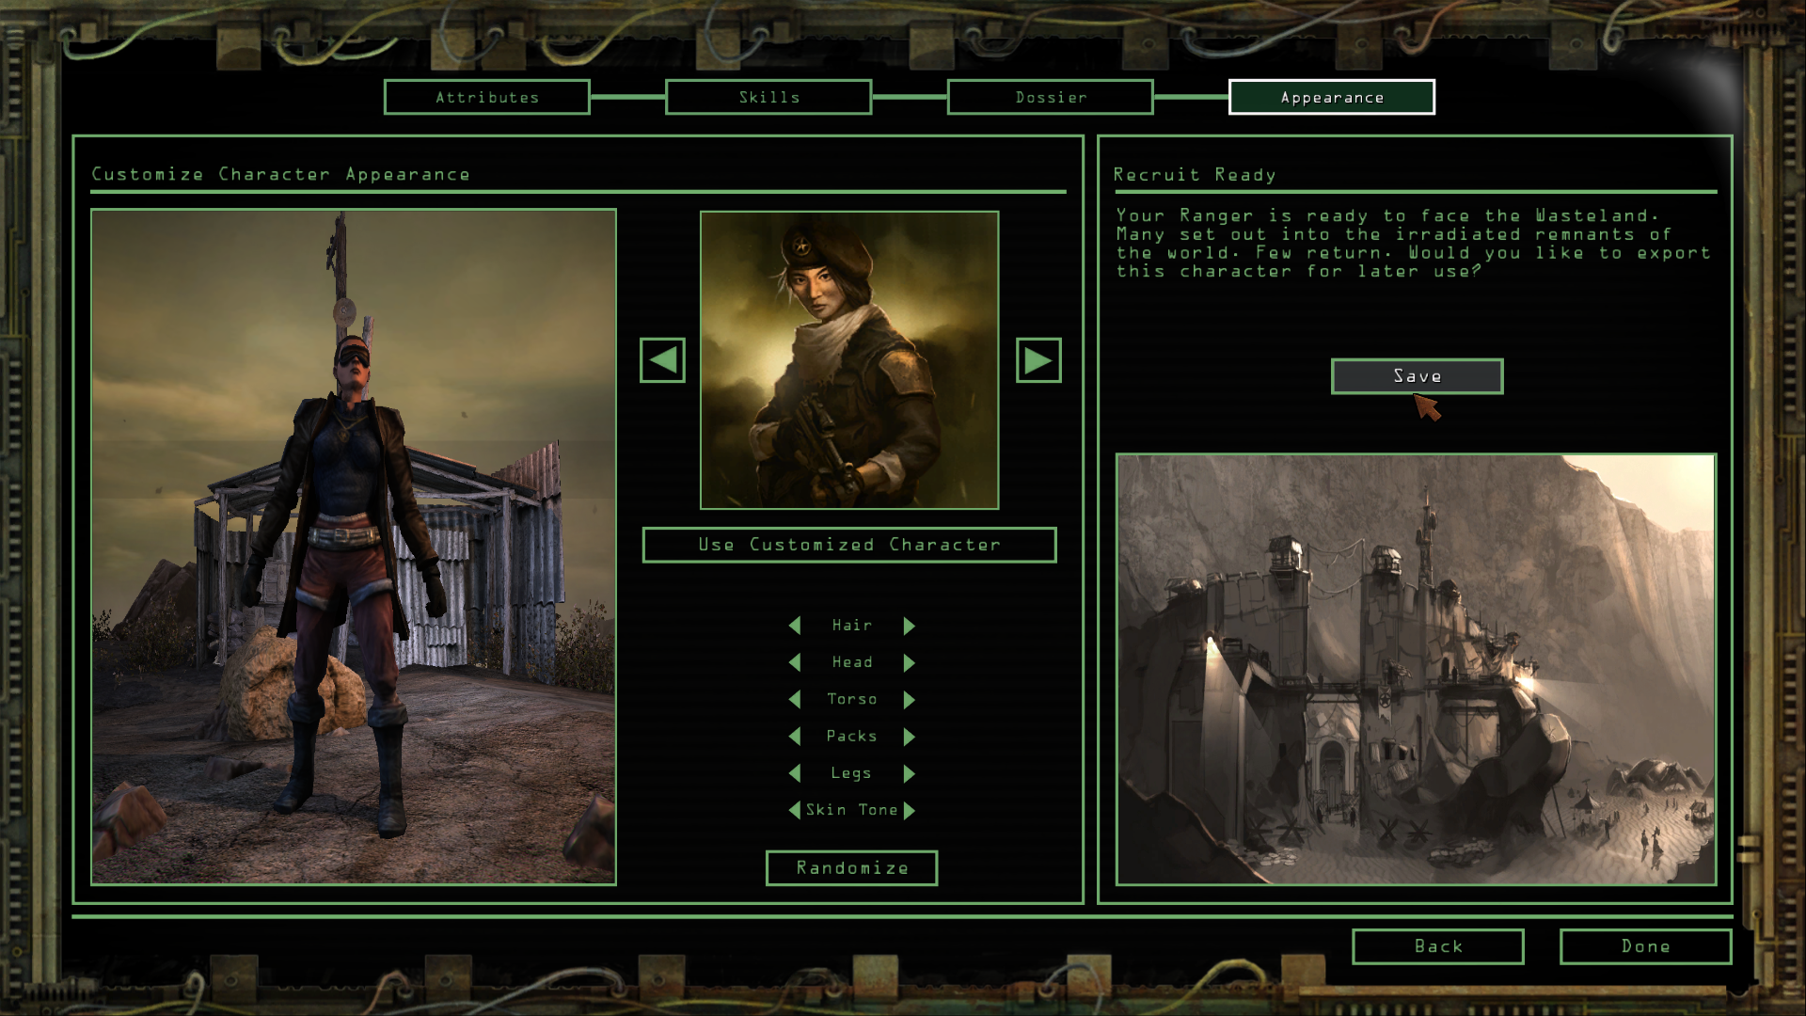Cycle Hair style to next option
1806x1016 pixels.
click(x=909, y=626)
